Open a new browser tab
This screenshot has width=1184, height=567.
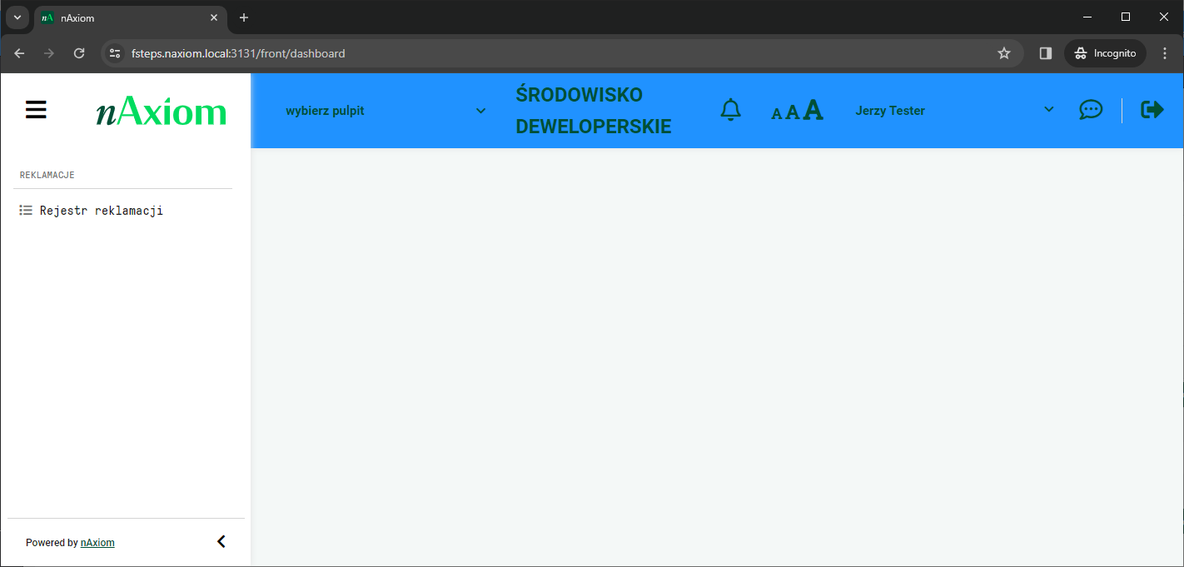(x=244, y=17)
